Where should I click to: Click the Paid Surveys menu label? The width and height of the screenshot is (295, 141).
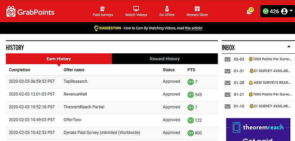pyautogui.click(x=103, y=15)
